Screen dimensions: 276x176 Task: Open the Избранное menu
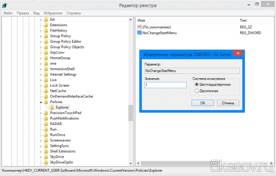52,13
